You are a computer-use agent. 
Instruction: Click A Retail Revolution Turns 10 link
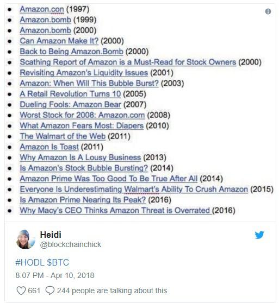(x=70, y=94)
